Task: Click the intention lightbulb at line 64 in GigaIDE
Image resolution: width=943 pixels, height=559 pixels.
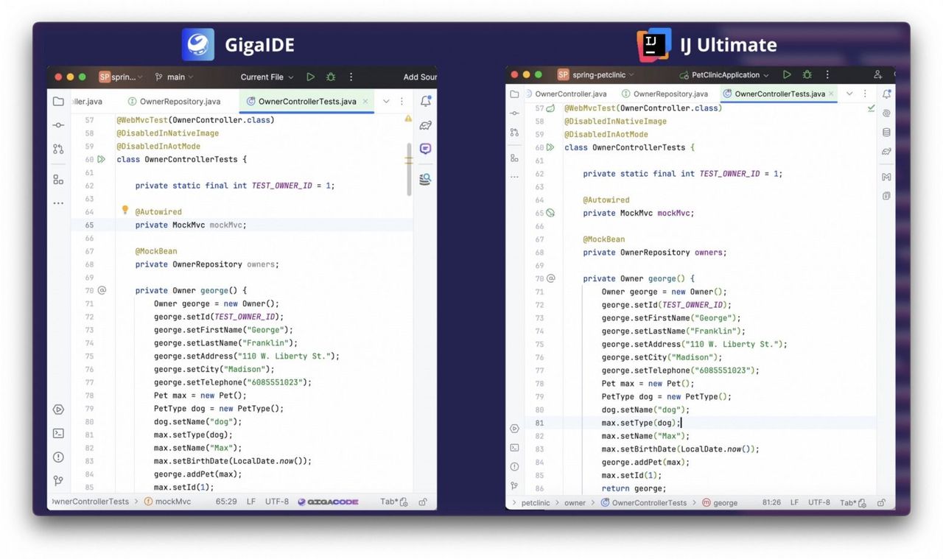Action: tap(125, 211)
